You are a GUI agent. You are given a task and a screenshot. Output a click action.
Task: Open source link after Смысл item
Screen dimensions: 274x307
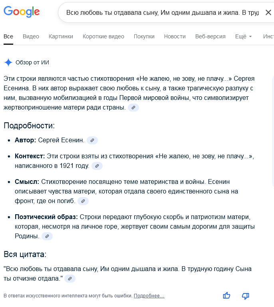click(83, 201)
